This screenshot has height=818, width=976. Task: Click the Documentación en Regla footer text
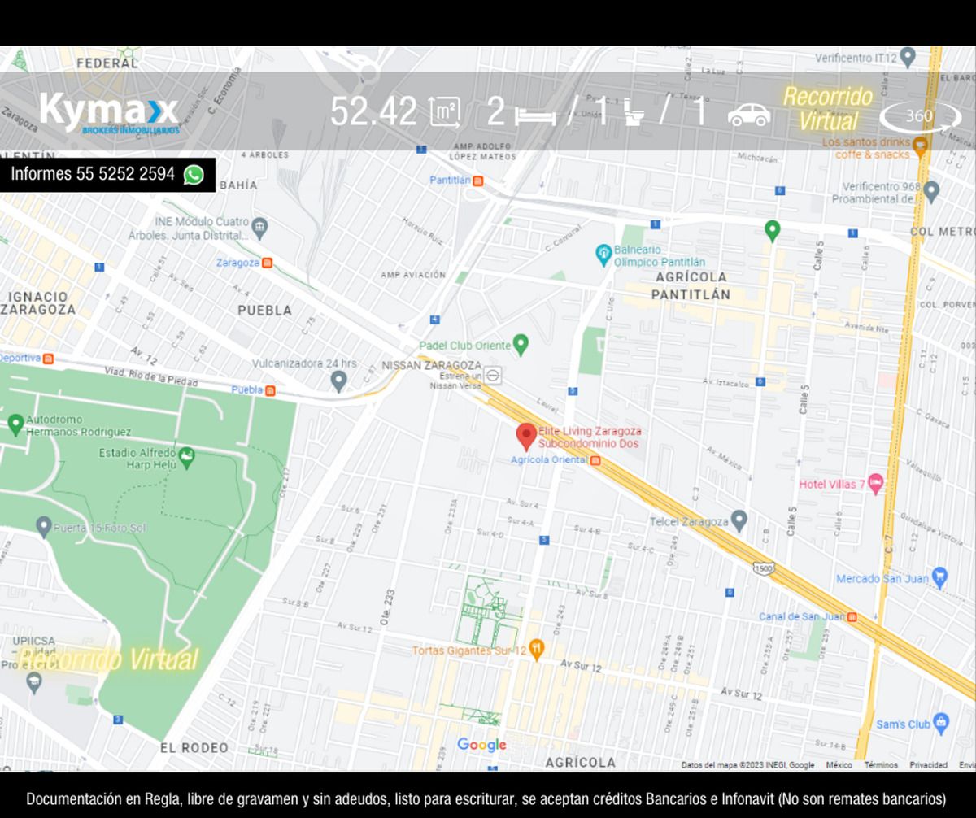click(x=487, y=798)
